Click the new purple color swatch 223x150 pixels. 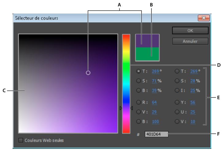(x=147, y=41)
